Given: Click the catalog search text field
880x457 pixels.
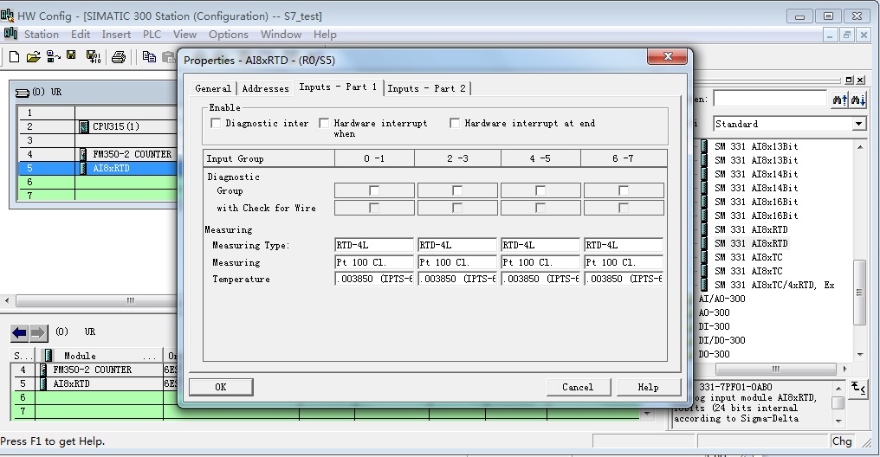Looking at the screenshot, I should point(769,100).
